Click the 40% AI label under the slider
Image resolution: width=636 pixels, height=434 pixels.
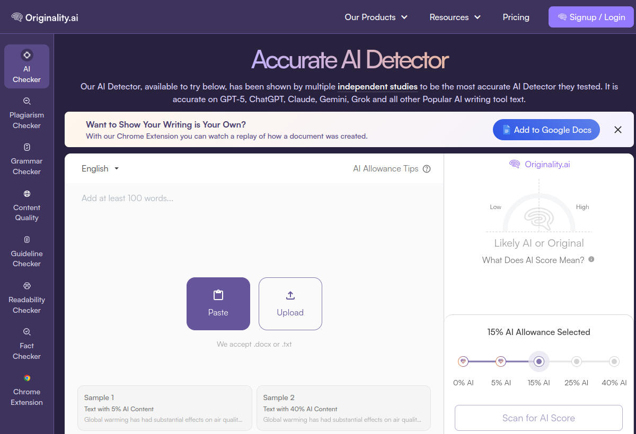point(614,383)
